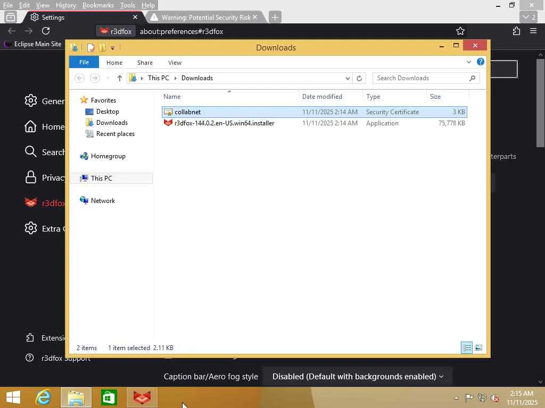Open the Windows Start button
This screenshot has height=408, width=545.
coord(13,397)
